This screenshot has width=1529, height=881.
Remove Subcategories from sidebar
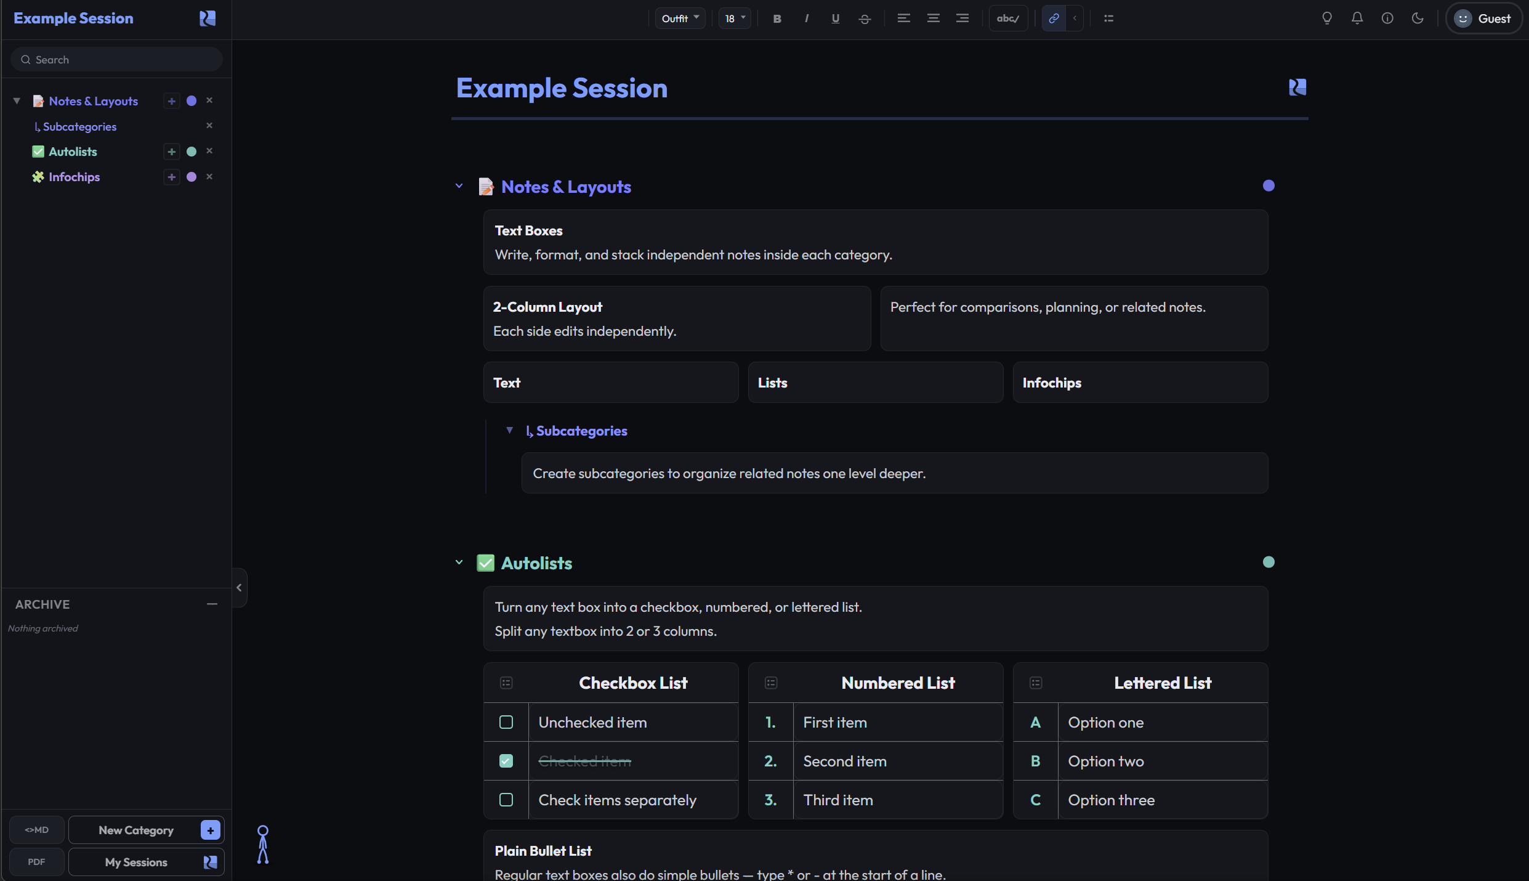pyautogui.click(x=209, y=126)
